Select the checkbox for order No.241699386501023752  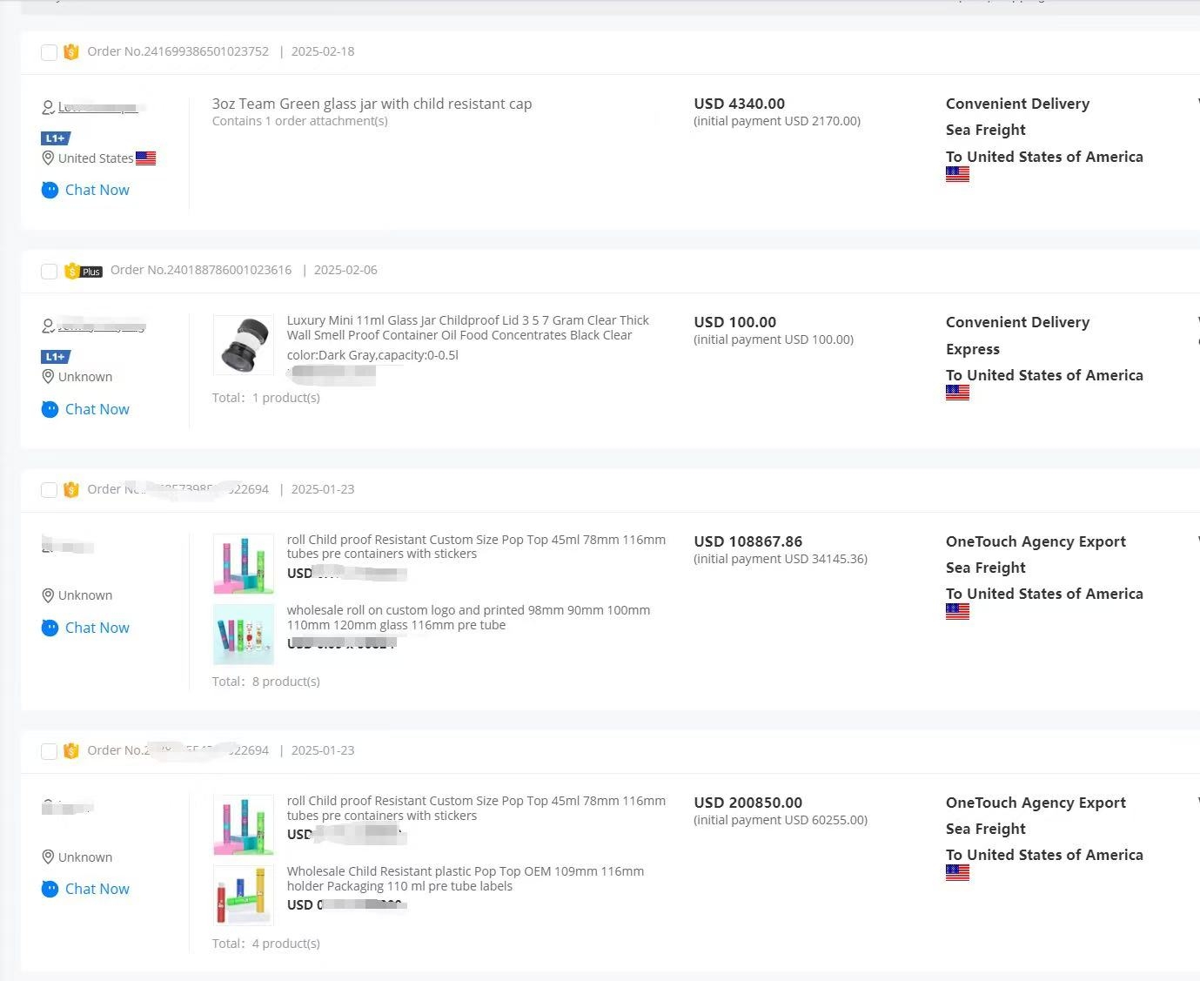[50, 53]
